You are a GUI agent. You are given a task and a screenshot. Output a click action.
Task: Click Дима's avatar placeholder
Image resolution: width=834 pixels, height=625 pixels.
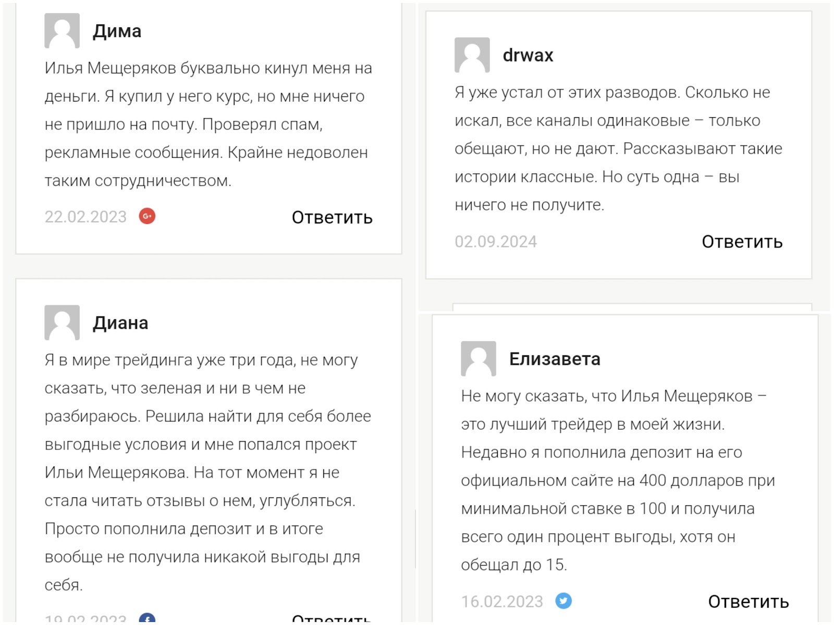coord(62,31)
